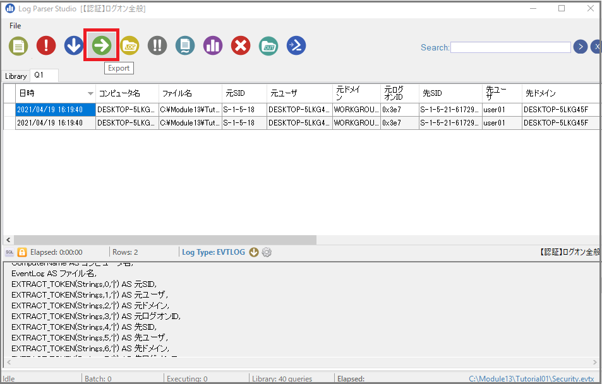
Task: Open the File menu
Action: (x=15, y=26)
